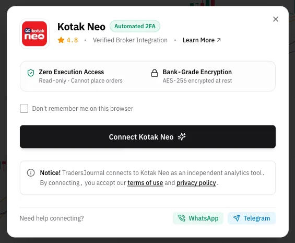Click Read-only Cannot place orders text

click(x=80, y=80)
